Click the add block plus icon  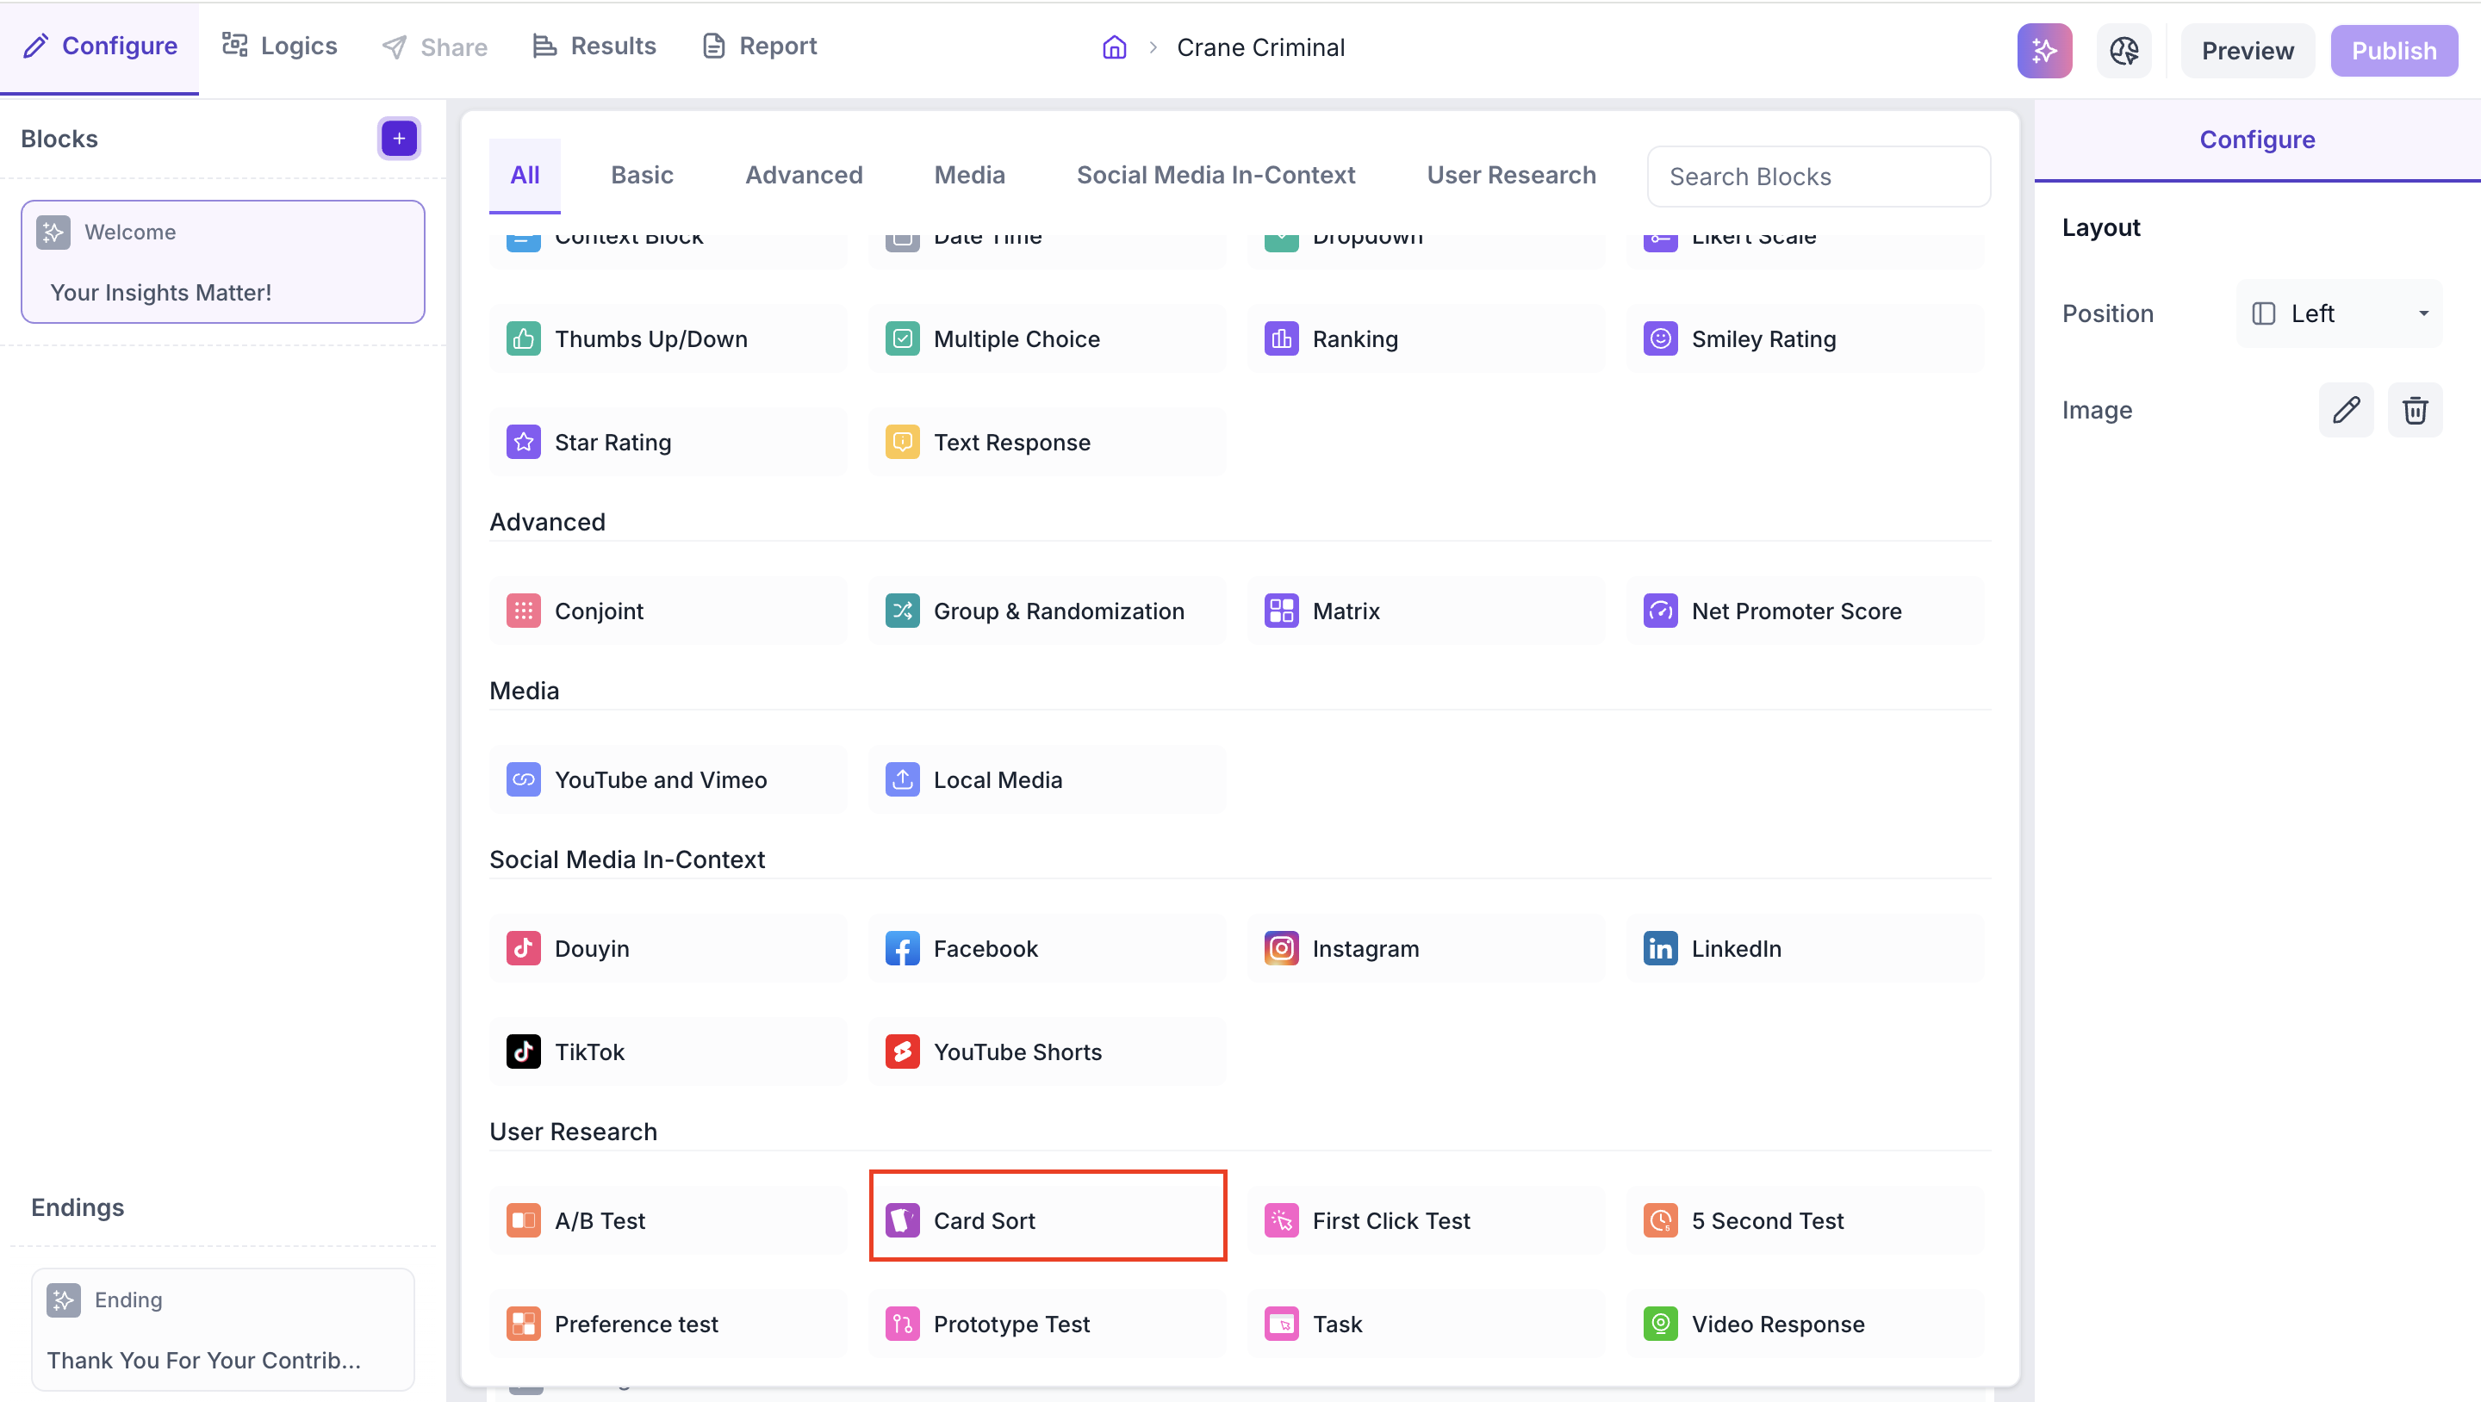(399, 139)
